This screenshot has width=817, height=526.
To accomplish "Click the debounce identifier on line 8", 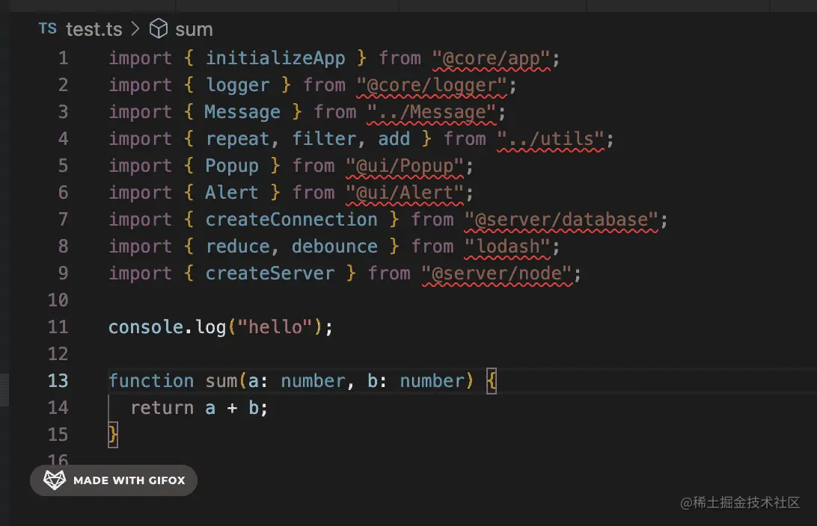I will click(x=334, y=247).
